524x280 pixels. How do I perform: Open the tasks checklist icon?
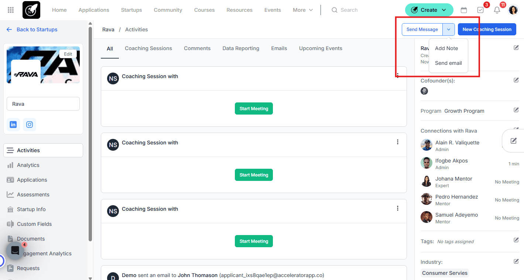click(480, 10)
